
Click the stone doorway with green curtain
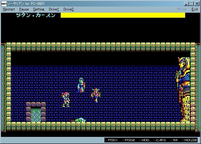[x=36, y=112]
